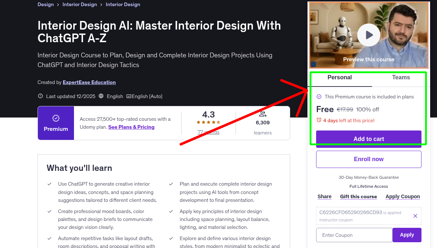Screen dimensions: 437x248
Task: Add the course to cart
Action: pos(368,138)
